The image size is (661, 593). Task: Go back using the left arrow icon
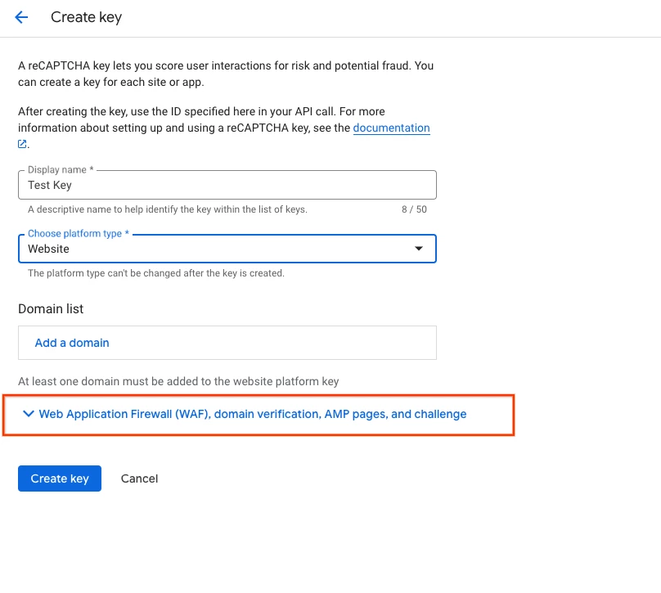21,17
